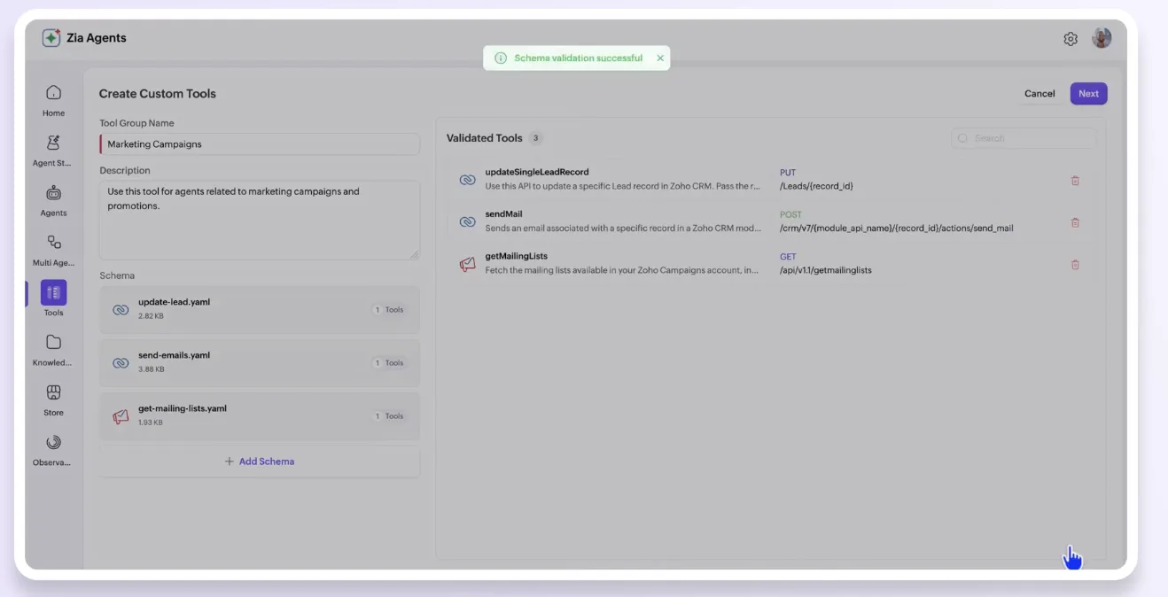This screenshot has height=597, width=1168.
Task: Click the megaphone icon beside getMailingLists
Action: tap(467, 264)
